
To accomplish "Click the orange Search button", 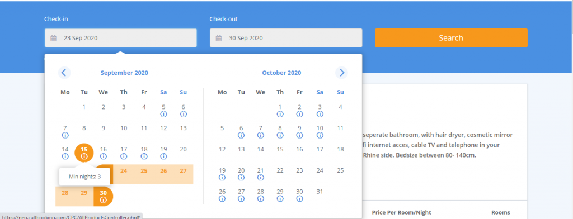I will (452, 38).
